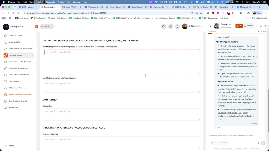Open the notifications bell

coord(177,26)
